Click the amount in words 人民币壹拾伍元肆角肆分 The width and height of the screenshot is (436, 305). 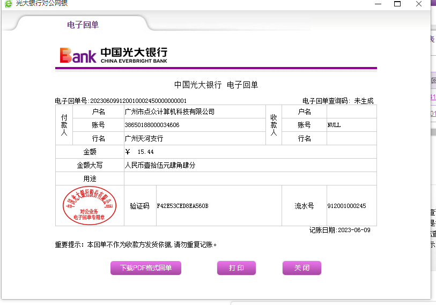pos(160,165)
